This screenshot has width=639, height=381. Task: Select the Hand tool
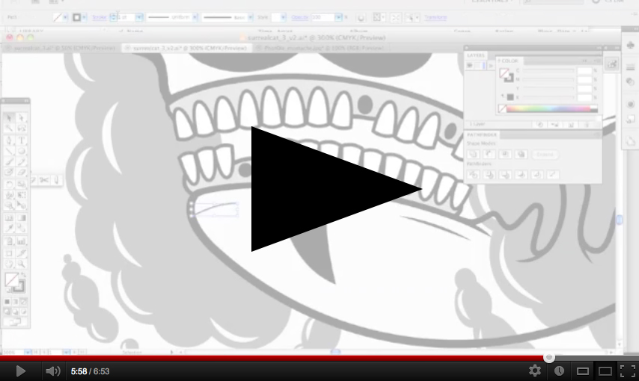click(9, 264)
